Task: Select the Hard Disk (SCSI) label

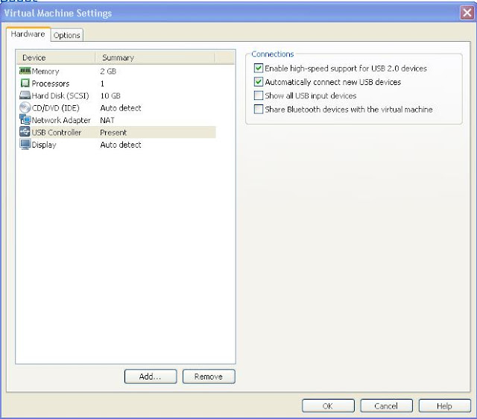Action: pos(60,95)
